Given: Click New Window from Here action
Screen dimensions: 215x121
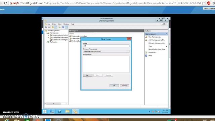Looking at the screenshot, I should tap(157, 49).
